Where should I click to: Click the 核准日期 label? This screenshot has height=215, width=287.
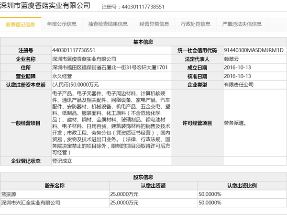click(197, 77)
